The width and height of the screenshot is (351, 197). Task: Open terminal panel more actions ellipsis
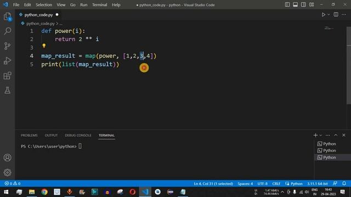[x=328, y=135]
